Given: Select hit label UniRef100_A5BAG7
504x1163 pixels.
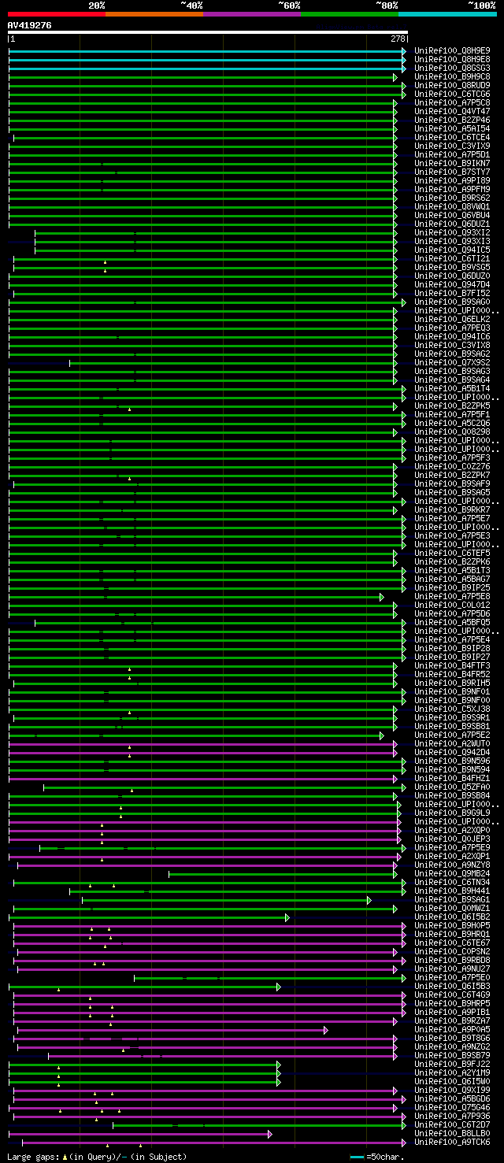Looking at the screenshot, I should coord(452,579).
